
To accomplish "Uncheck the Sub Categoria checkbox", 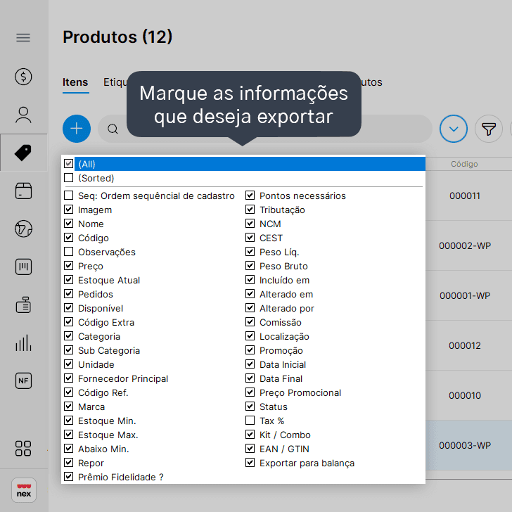I will (69, 350).
